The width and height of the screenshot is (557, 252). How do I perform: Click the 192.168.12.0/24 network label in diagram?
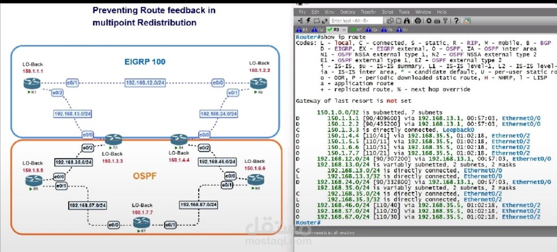(x=145, y=83)
